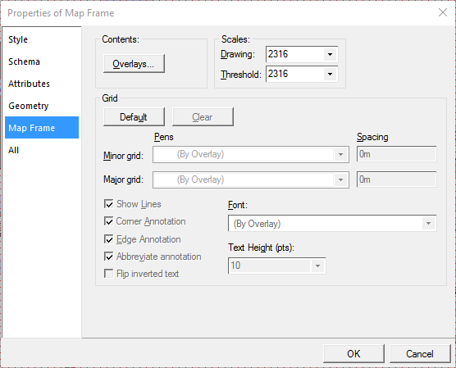Go to the Geometry tab
Screen dimensions: 456x368
click(29, 106)
